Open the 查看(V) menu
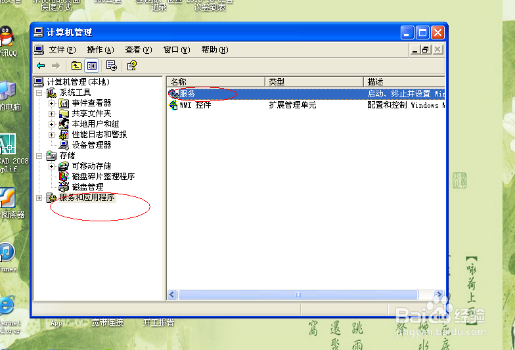This screenshot has width=515, height=350. click(x=138, y=50)
